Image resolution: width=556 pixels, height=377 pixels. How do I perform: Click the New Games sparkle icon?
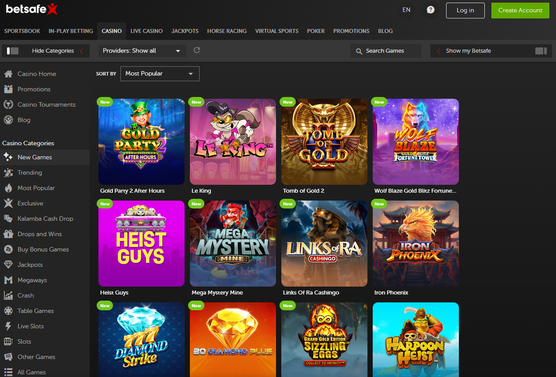point(8,157)
